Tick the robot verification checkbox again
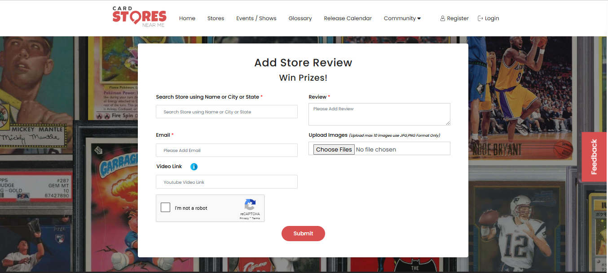 pyautogui.click(x=165, y=208)
